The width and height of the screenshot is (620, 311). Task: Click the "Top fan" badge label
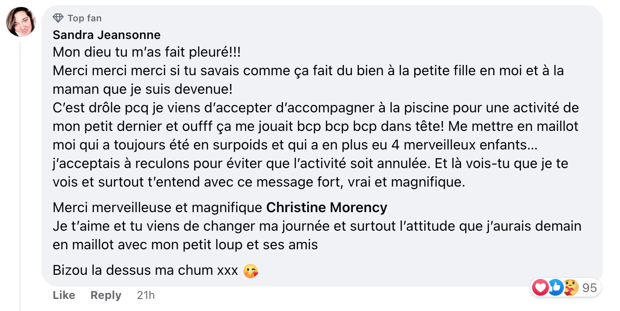pos(84,18)
